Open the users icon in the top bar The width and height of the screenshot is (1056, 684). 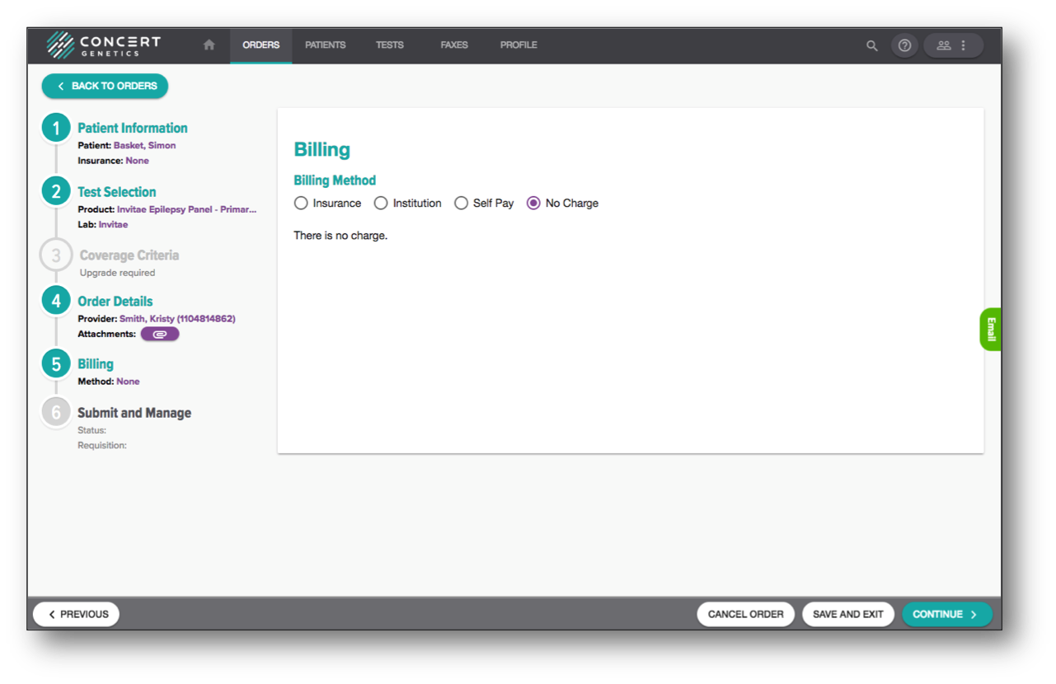(943, 45)
